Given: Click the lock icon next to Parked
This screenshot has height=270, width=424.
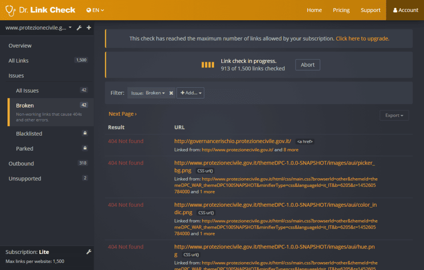Looking at the screenshot, I should [85, 148].
